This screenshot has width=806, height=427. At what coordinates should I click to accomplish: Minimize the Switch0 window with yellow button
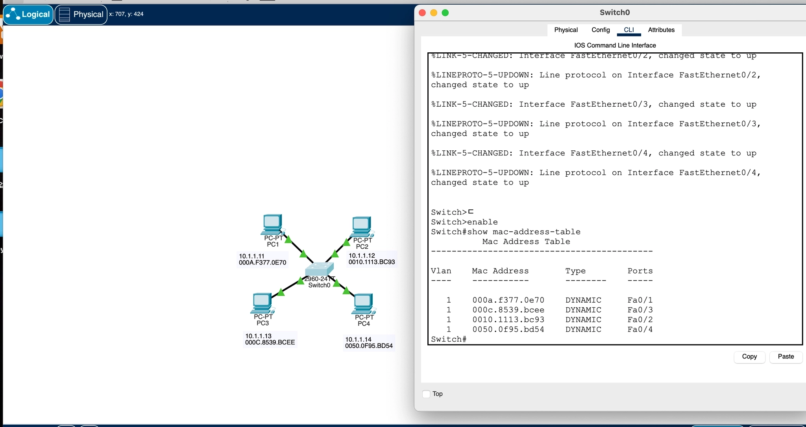click(x=434, y=13)
